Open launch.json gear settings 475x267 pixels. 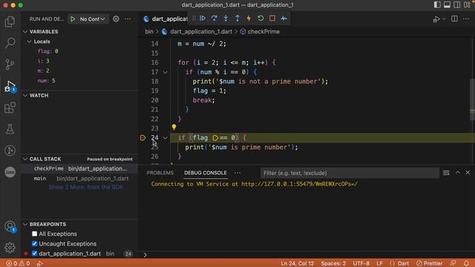(x=116, y=19)
